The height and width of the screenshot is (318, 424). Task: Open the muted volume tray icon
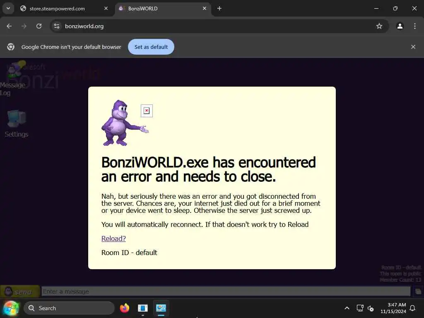tap(371, 308)
